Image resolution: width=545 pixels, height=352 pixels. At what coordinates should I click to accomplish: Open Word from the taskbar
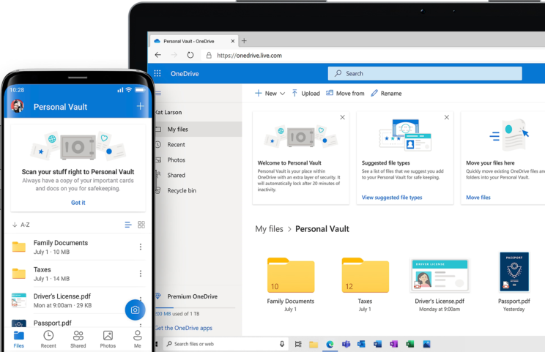coord(377,344)
